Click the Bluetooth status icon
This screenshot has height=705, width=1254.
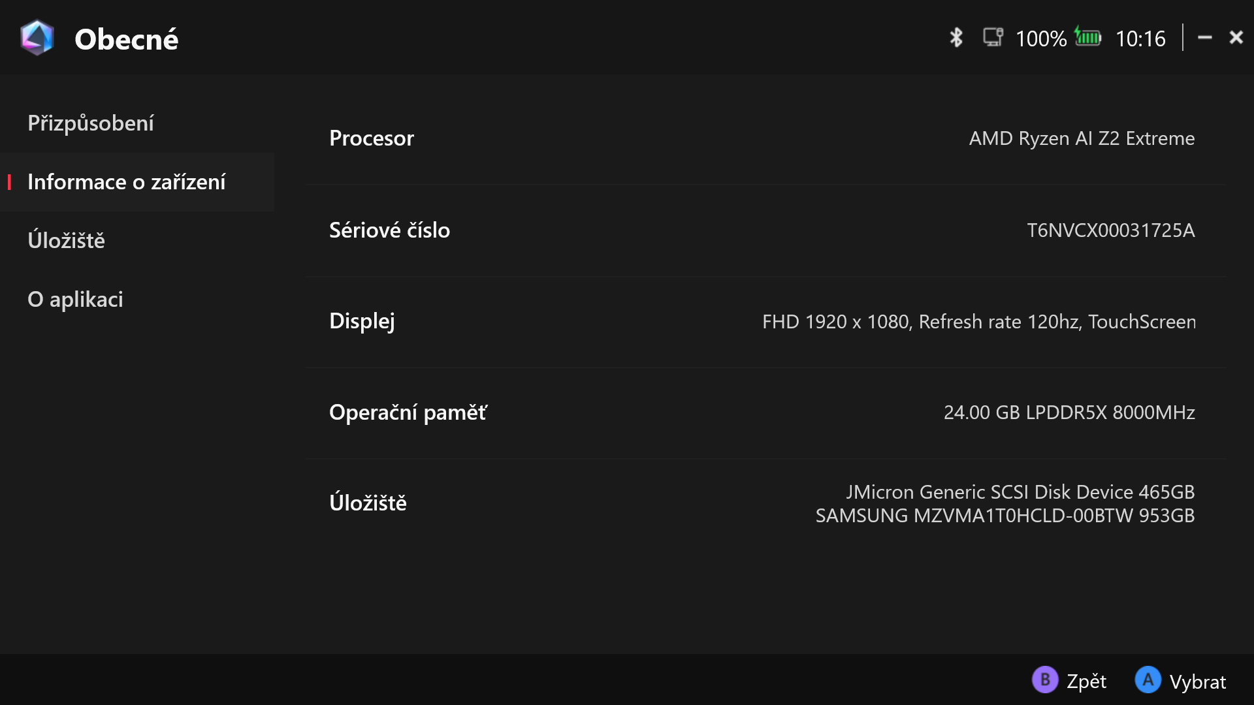pos(956,38)
